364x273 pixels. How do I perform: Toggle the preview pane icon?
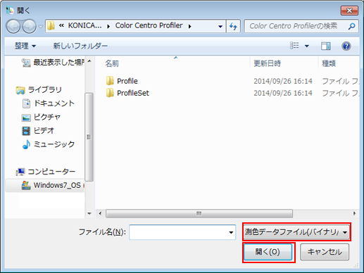pyautogui.click(x=326, y=46)
